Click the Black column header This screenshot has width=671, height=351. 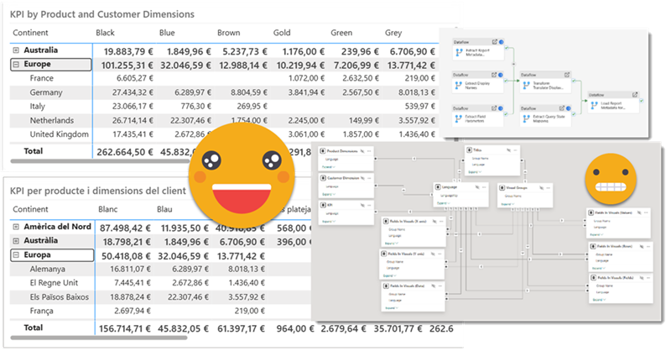tap(106, 33)
